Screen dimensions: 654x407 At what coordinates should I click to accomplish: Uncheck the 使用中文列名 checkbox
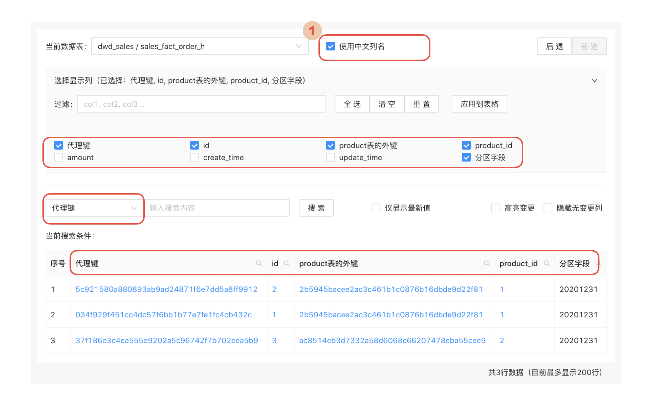pos(330,46)
